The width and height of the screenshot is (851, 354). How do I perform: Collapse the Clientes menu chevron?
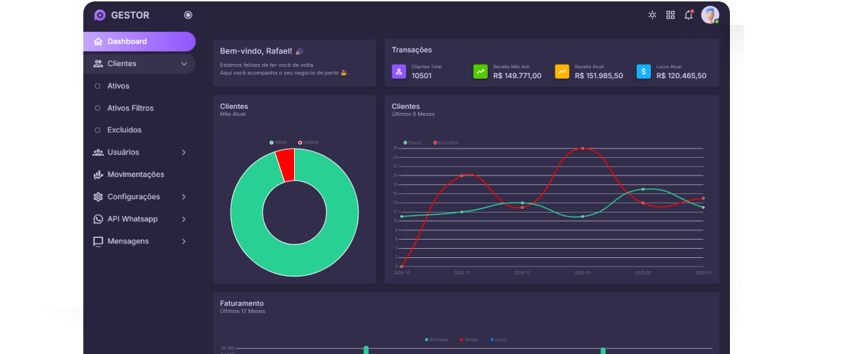184,64
